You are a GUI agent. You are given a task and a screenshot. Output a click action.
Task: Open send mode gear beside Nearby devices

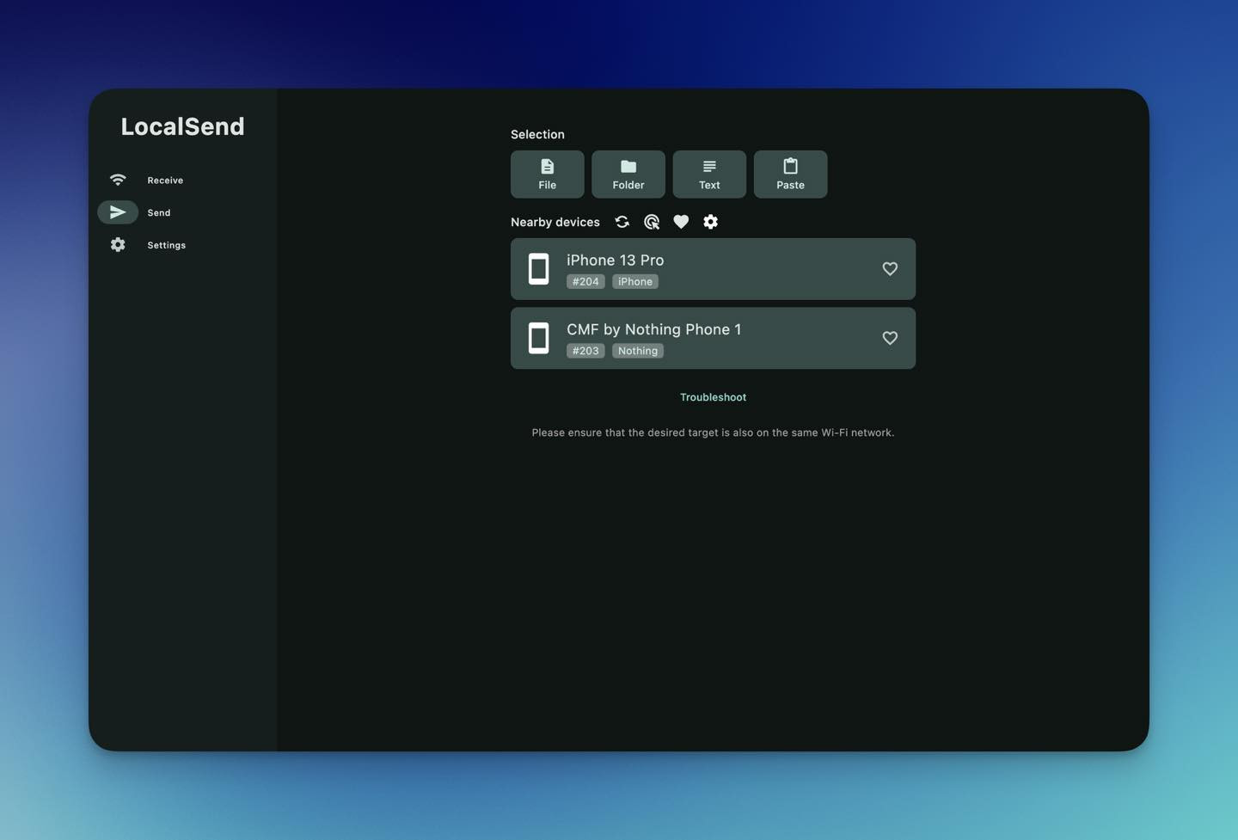[x=710, y=222]
